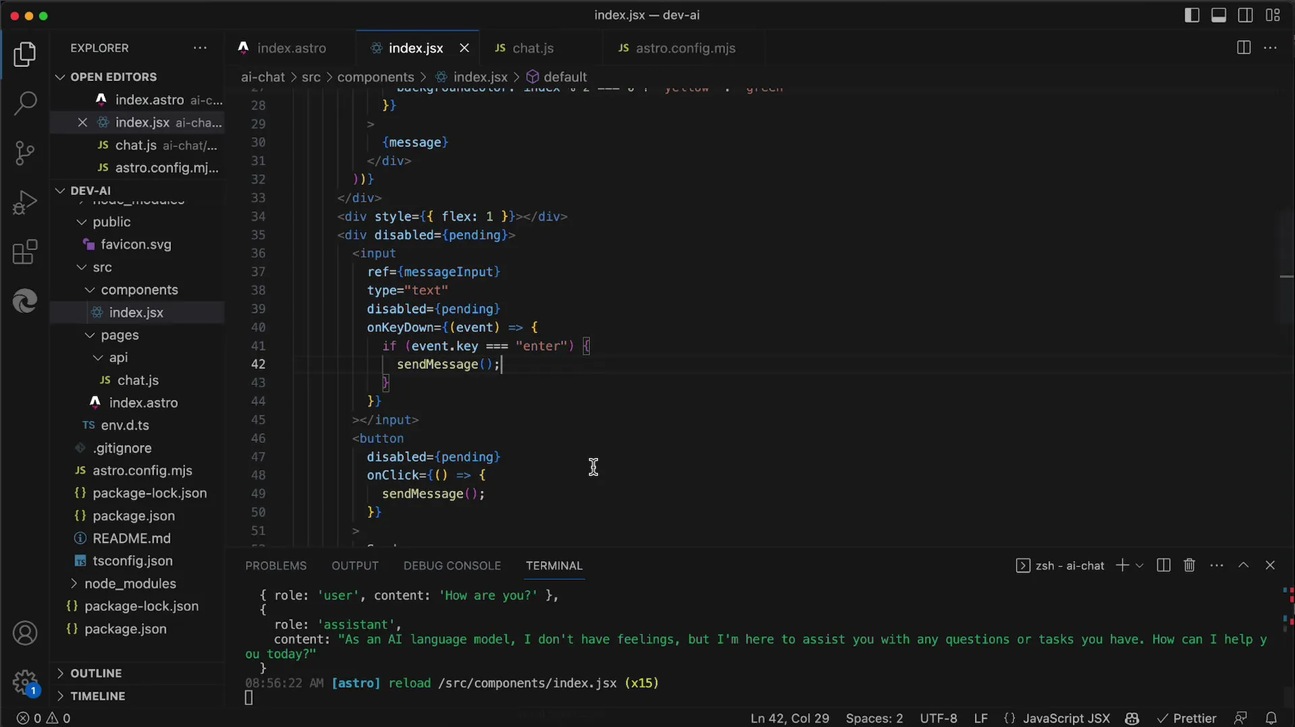
Task: Close the index.jsx editor tab
Action: point(464,49)
